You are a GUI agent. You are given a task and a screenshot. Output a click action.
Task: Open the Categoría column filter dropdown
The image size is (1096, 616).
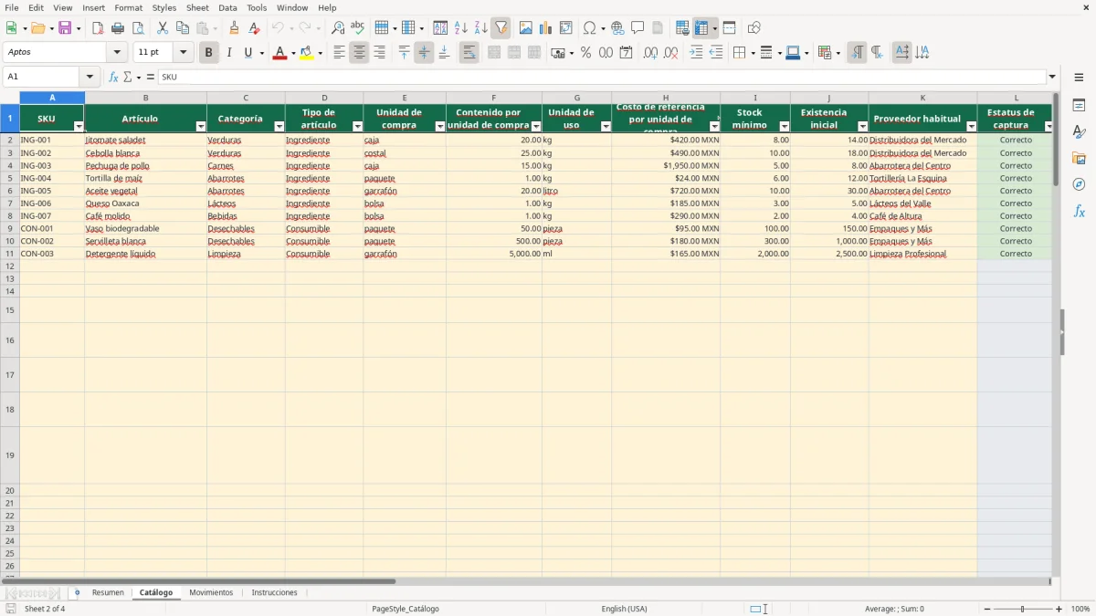coord(279,126)
